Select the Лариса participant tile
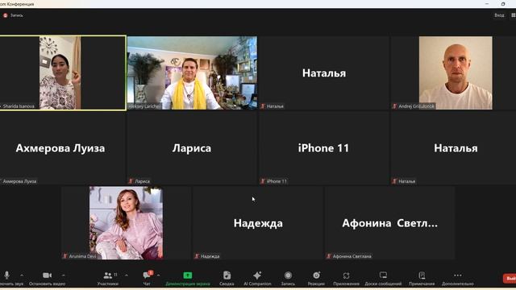Image resolution: width=516 pixels, height=290 pixels. pyautogui.click(x=192, y=148)
